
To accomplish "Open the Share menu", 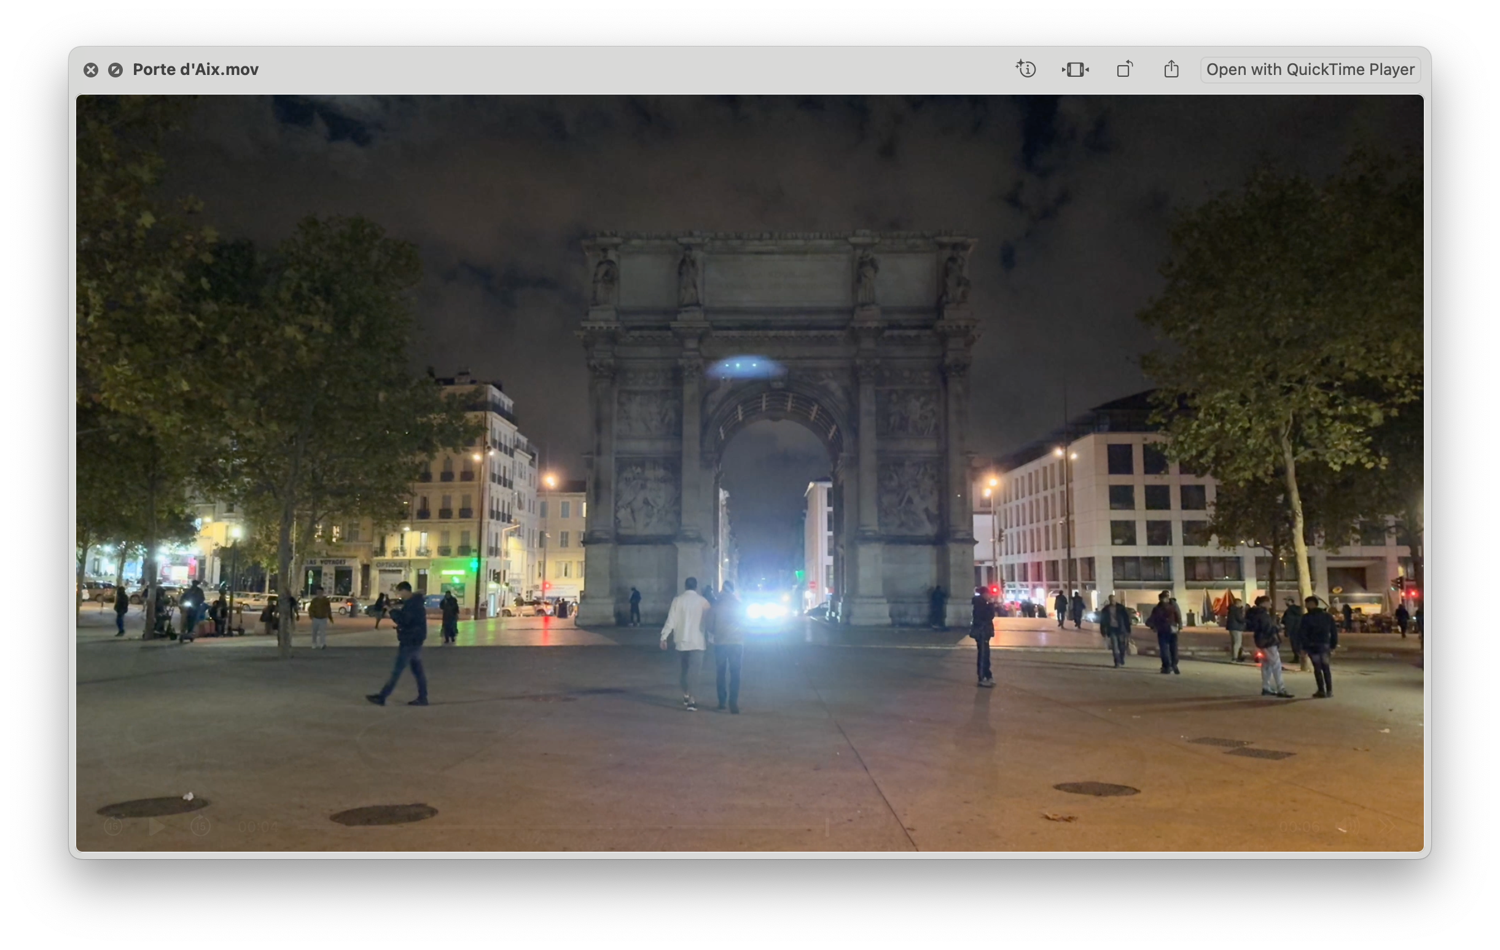I will click(x=1171, y=69).
